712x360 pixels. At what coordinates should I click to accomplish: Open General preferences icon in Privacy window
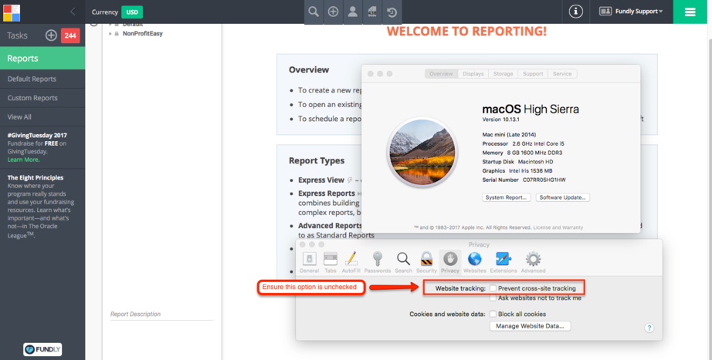pos(309,263)
